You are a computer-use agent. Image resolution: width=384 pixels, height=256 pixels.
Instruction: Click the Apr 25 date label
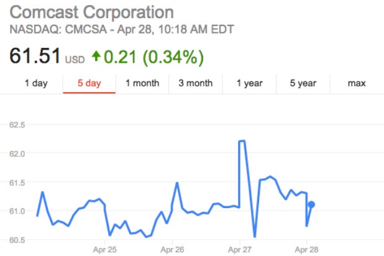(x=104, y=251)
